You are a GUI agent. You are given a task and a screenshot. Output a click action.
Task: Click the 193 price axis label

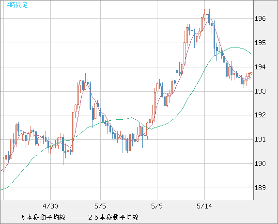point(260,91)
